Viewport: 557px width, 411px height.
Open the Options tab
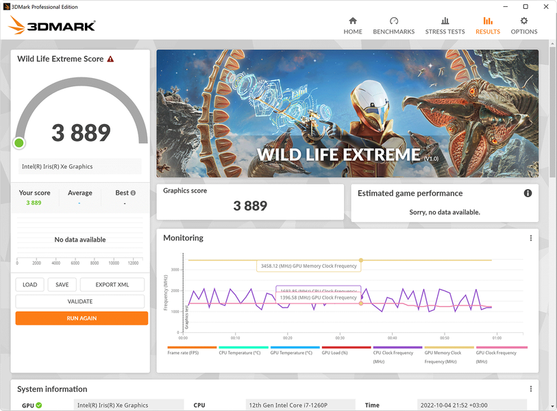pyautogui.click(x=524, y=26)
